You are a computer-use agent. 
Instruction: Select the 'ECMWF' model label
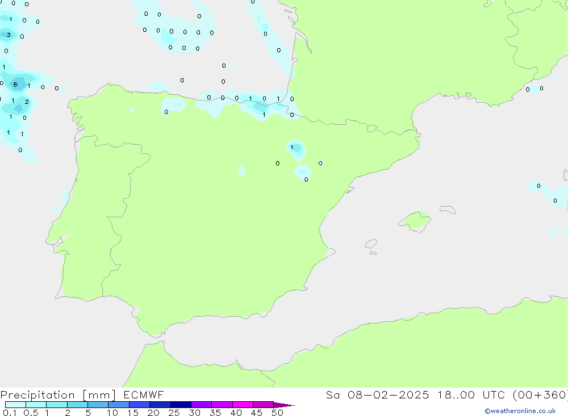144,394
